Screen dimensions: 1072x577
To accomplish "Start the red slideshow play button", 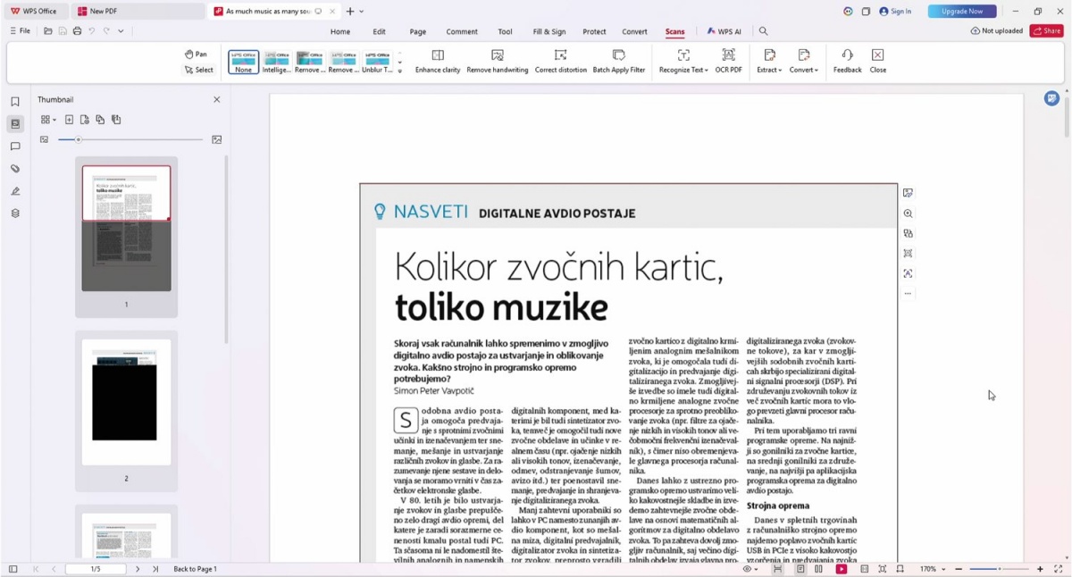I will click(x=842, y=569).
